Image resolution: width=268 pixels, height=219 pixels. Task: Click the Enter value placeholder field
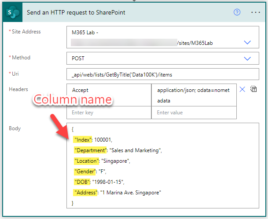tap(194, 113)
